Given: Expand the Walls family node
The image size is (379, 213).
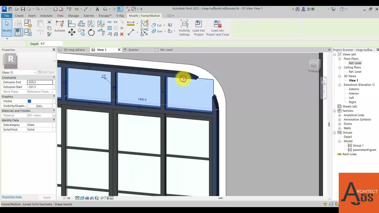Looking at the screenshot, I should point(340,128).
